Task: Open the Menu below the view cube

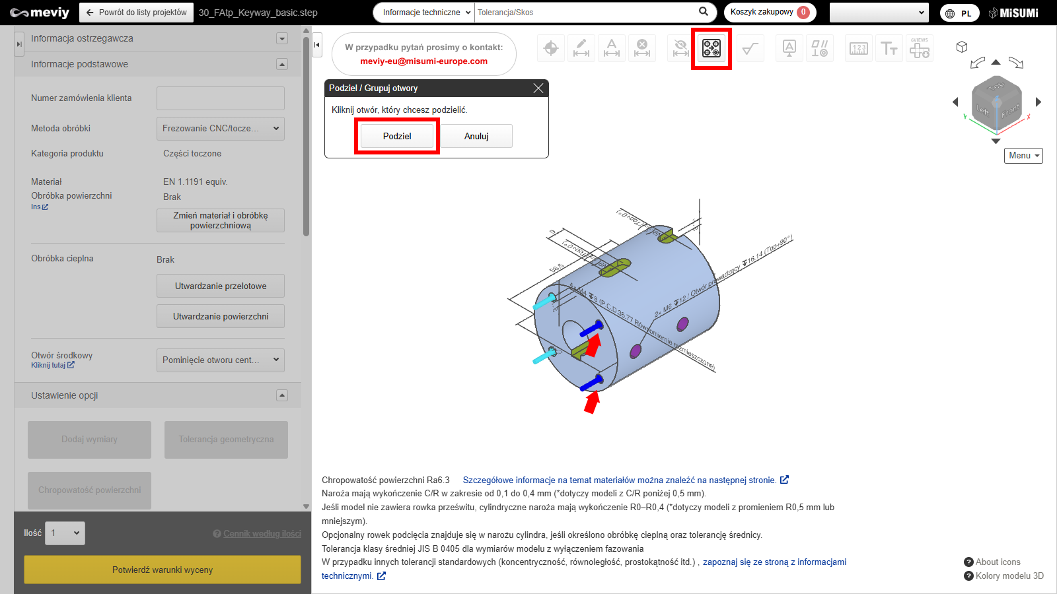Action: [x=1023, y=156]
